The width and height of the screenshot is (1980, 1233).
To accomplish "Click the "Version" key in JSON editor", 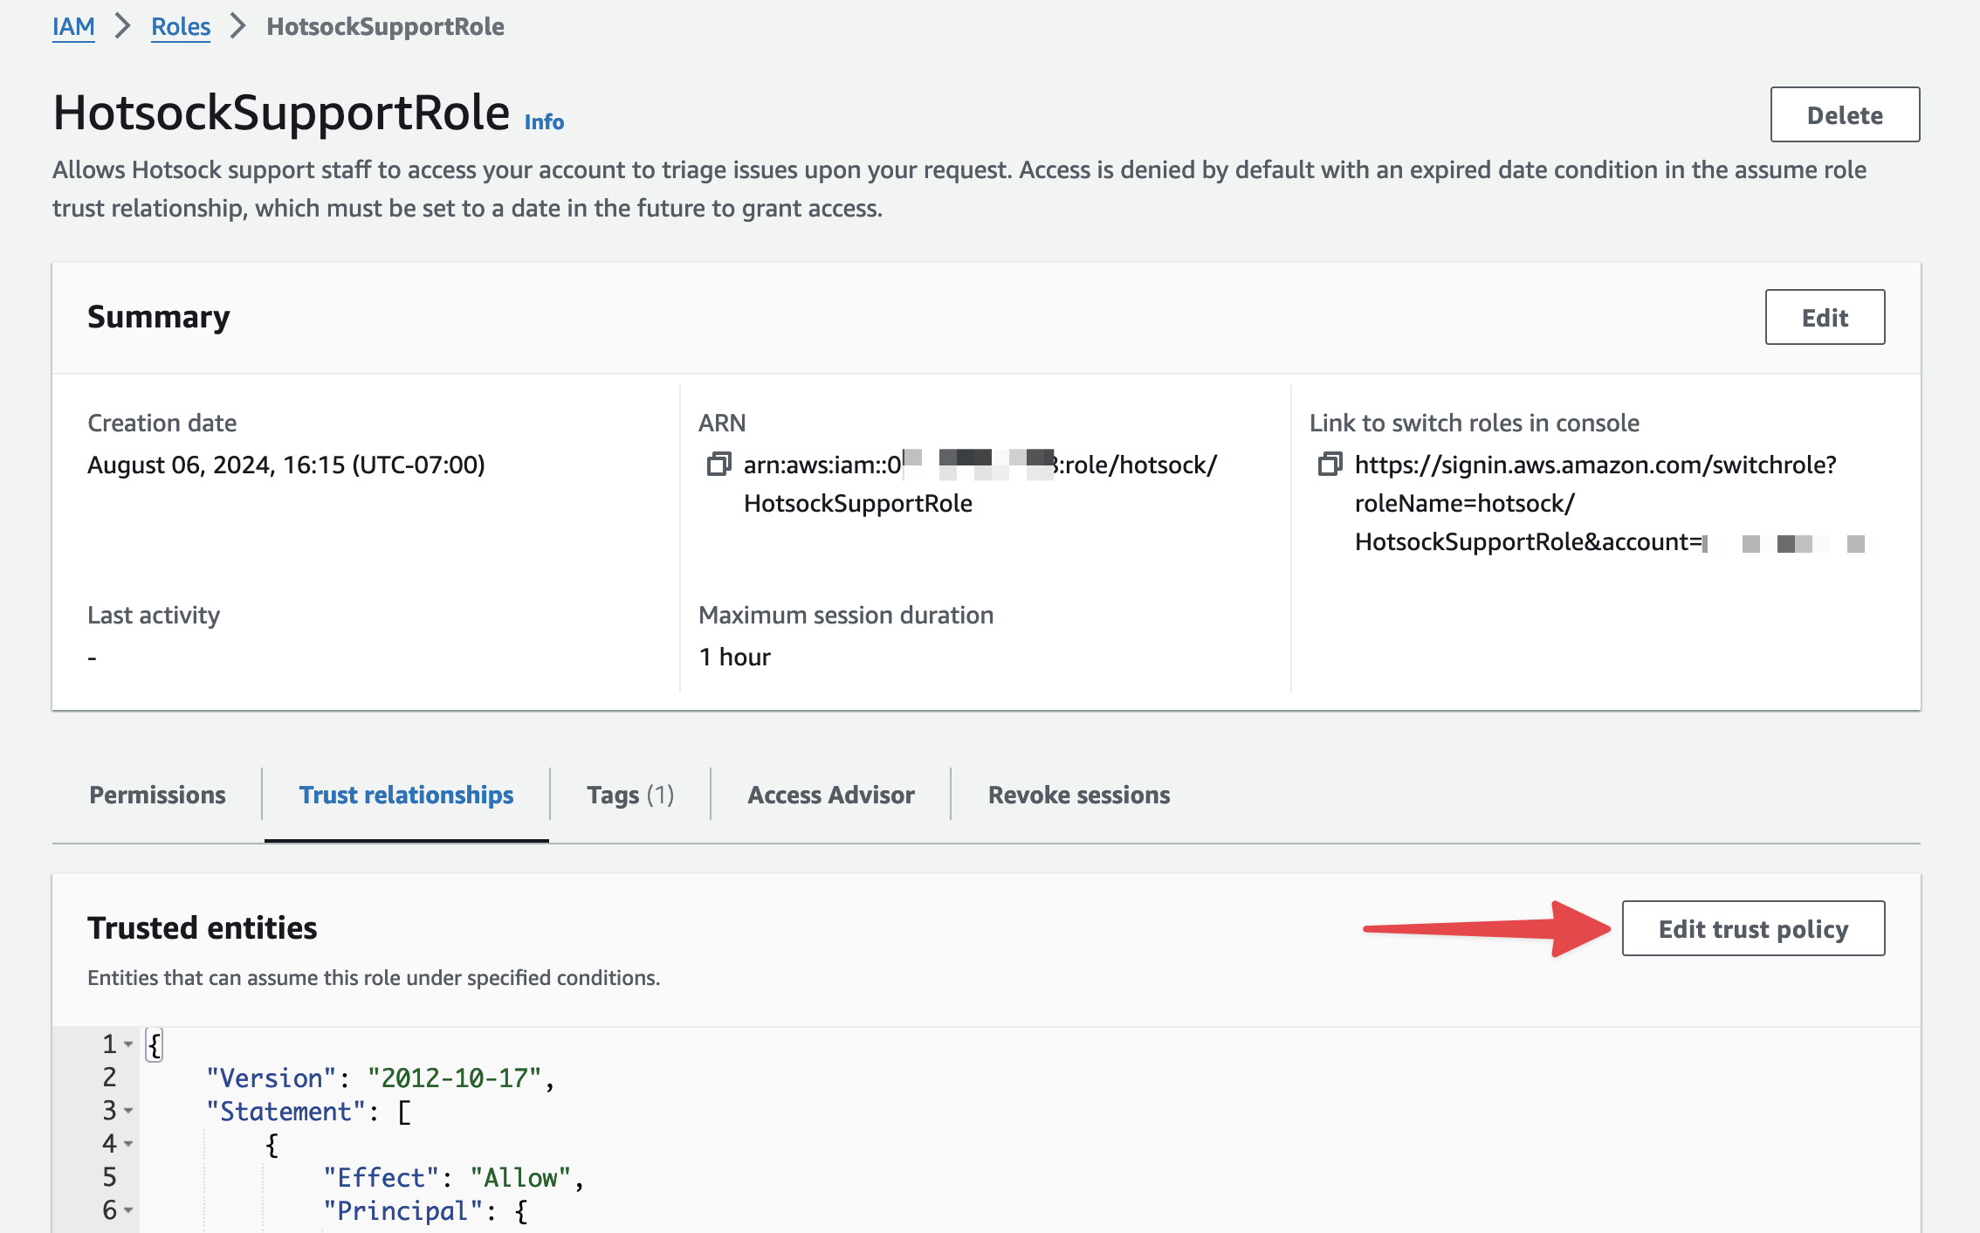I will (x=272, y=1078).
